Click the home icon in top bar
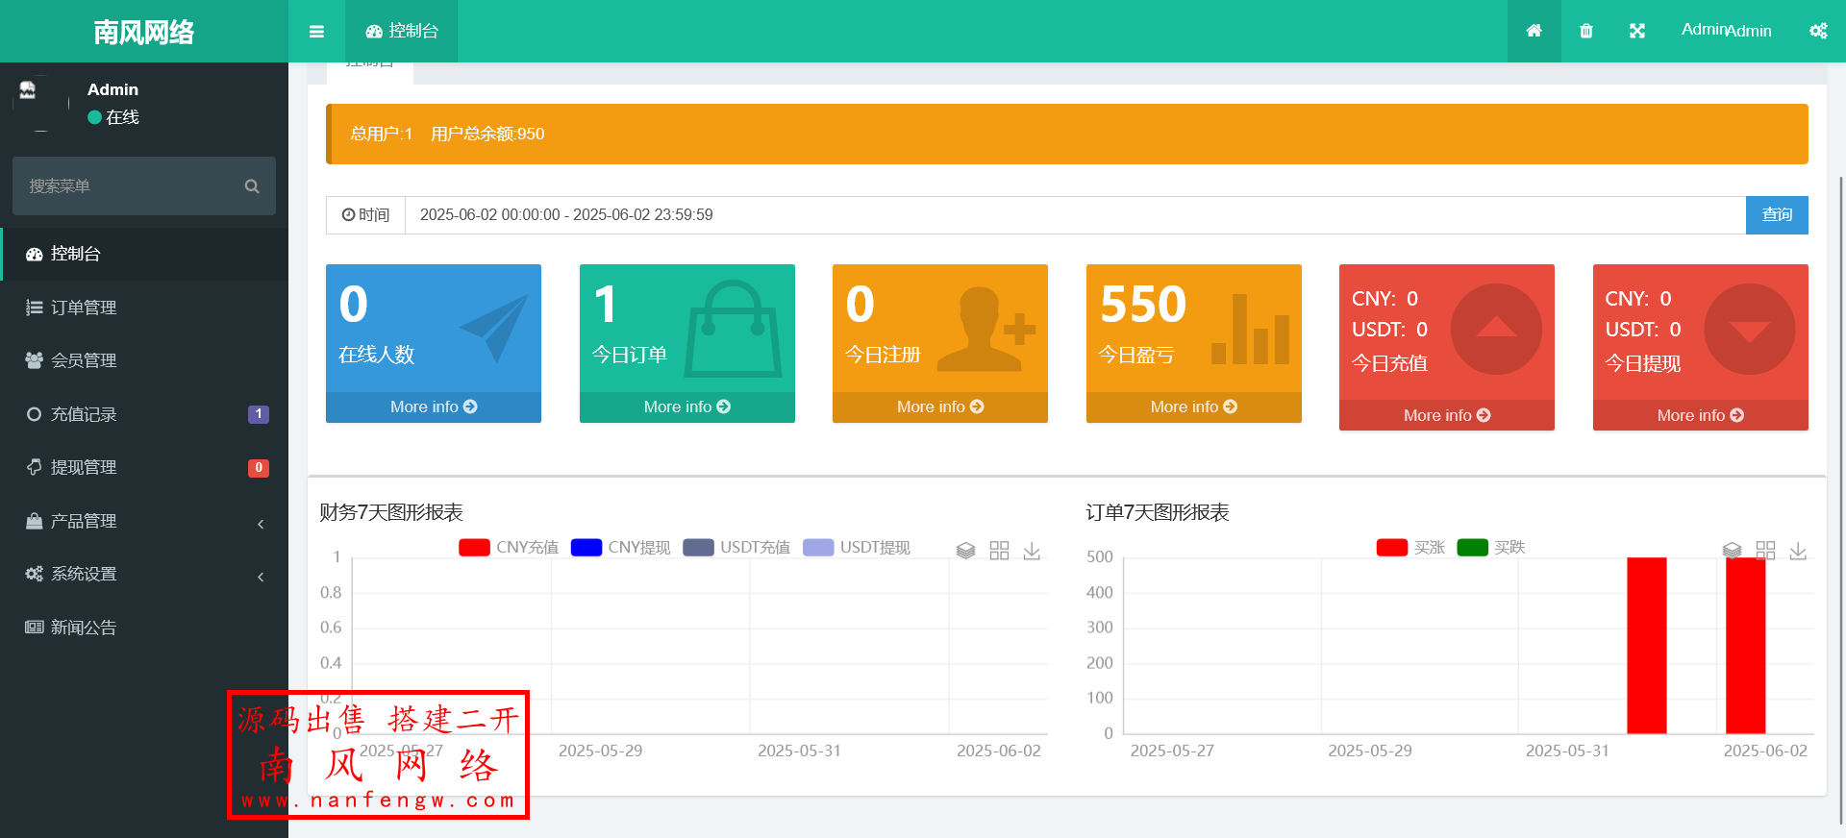Image resolution: width=1846 pixels, height=838 pixels. click(x=1534, y=31)
